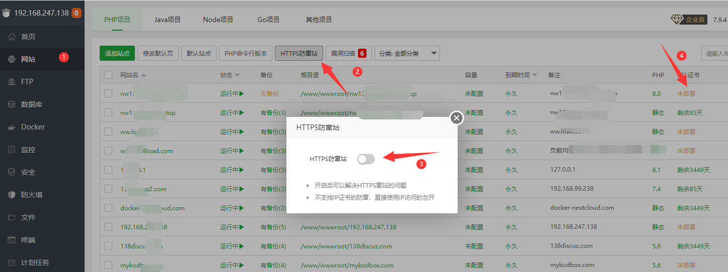Click 剩余85天 SSL status in second row
The image size is (728, 272).
(690, 112)
